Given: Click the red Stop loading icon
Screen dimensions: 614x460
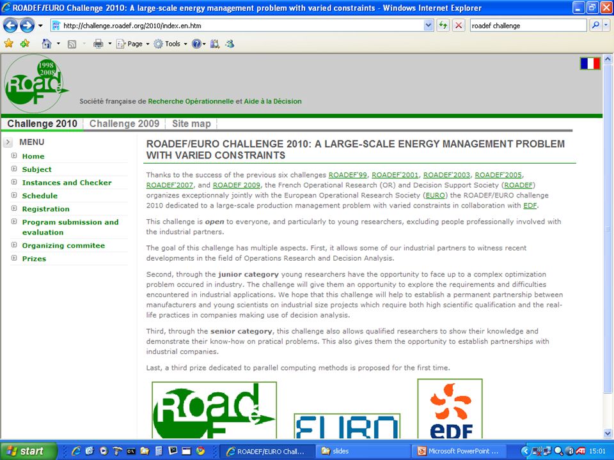Looking at the screenshot, I should pos(459,26).
